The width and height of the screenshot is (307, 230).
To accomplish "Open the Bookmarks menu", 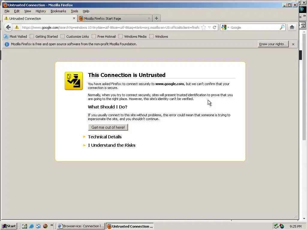I will pos(58,11).
